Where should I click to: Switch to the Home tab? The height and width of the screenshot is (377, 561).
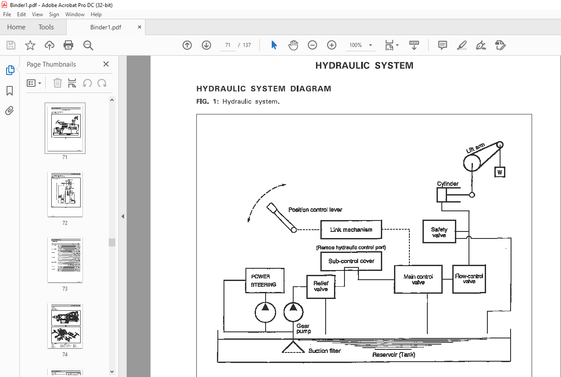16,27
